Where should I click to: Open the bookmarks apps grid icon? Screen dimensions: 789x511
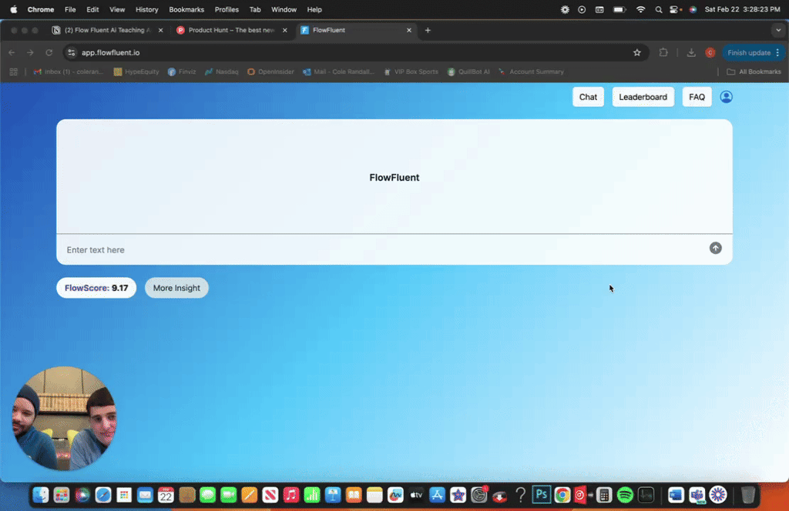pyautogui.click(x=14, y=72)
